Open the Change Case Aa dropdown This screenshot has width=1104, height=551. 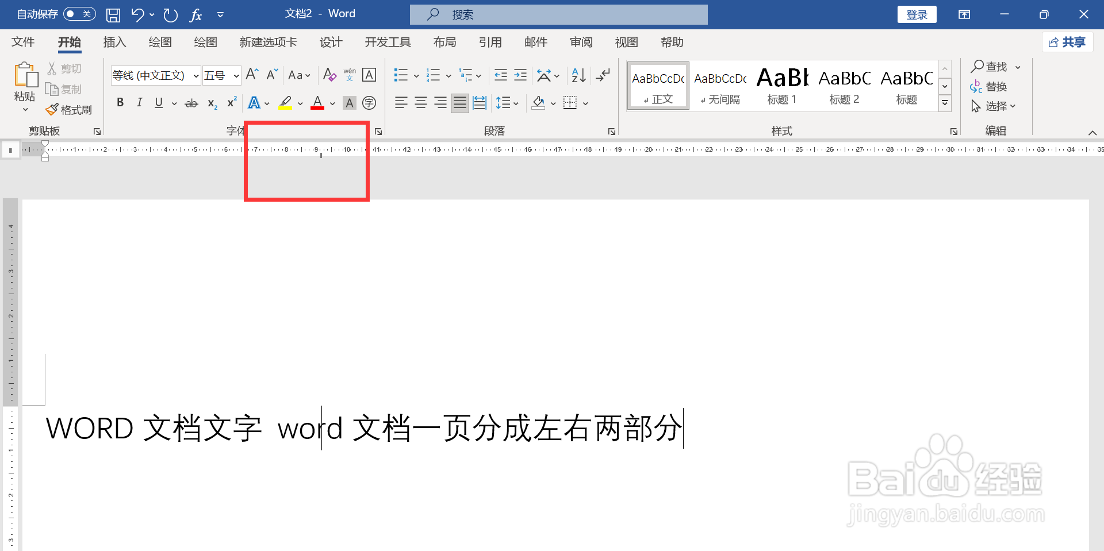coord(299,75)
